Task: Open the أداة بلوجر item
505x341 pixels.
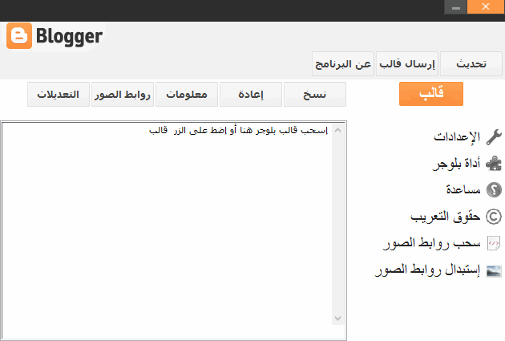Action: pyautogui.click(x=456, y=164)
